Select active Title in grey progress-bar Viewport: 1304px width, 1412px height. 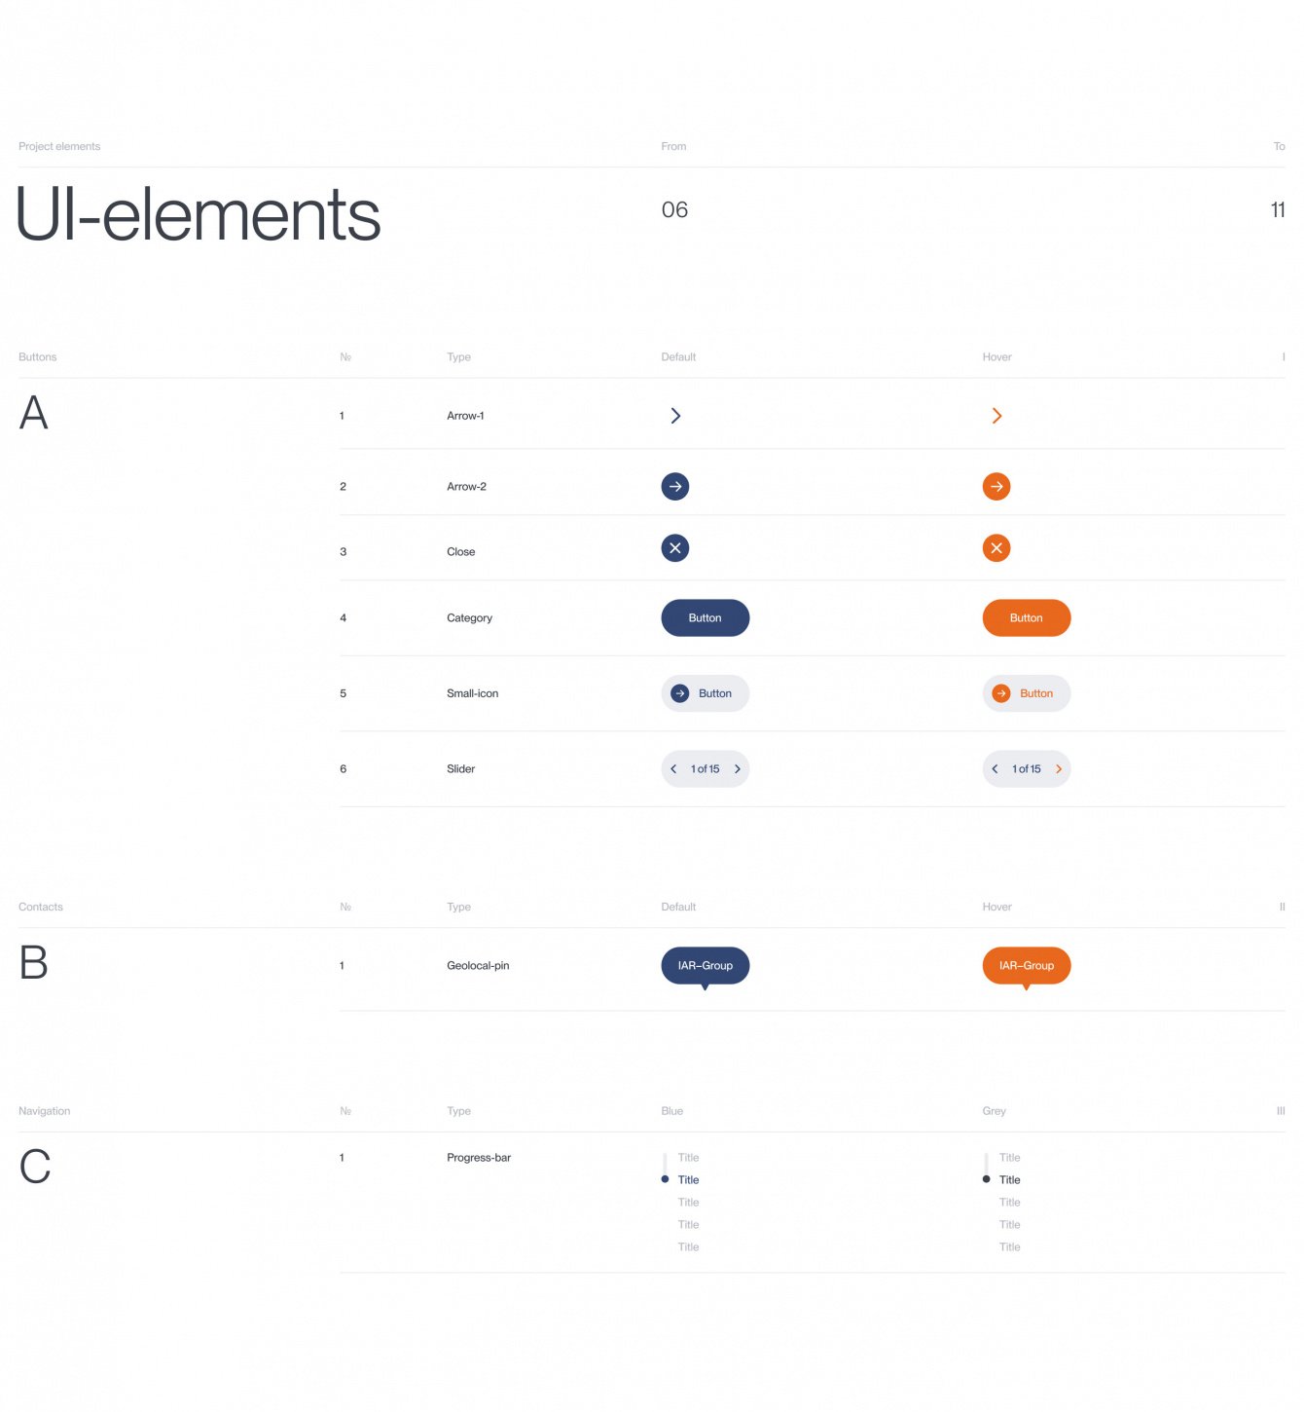(x=1009, y=1180)
